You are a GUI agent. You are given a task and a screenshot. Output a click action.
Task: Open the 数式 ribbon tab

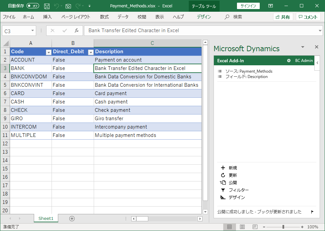point(104,17)
